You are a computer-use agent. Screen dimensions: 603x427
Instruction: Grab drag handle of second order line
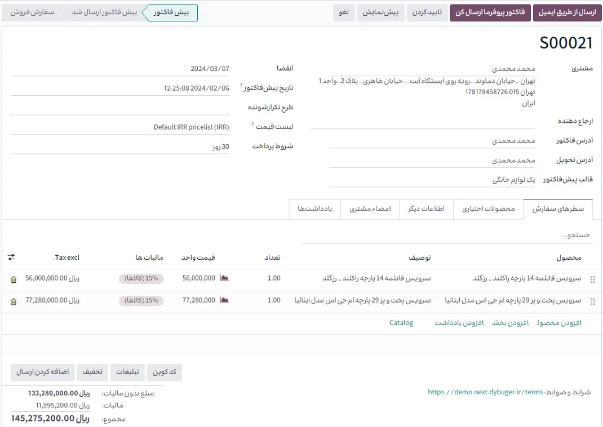click(592, 301)
